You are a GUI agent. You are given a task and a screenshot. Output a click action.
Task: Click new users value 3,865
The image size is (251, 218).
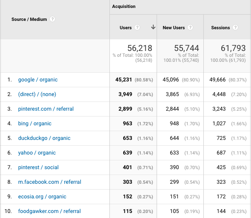(172, 94)
